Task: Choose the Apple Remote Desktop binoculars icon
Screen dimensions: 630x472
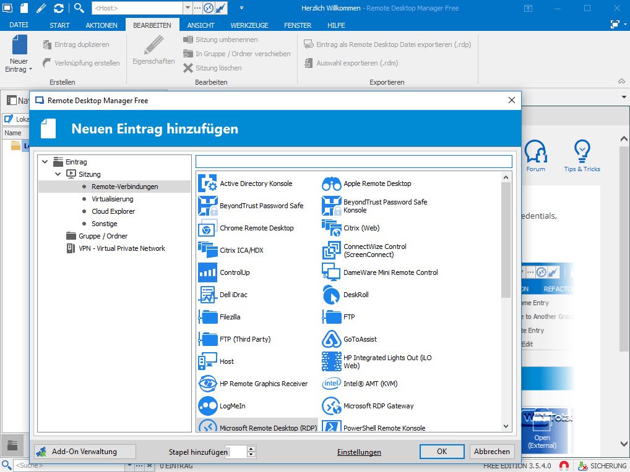Action: (x=331, y=183)
